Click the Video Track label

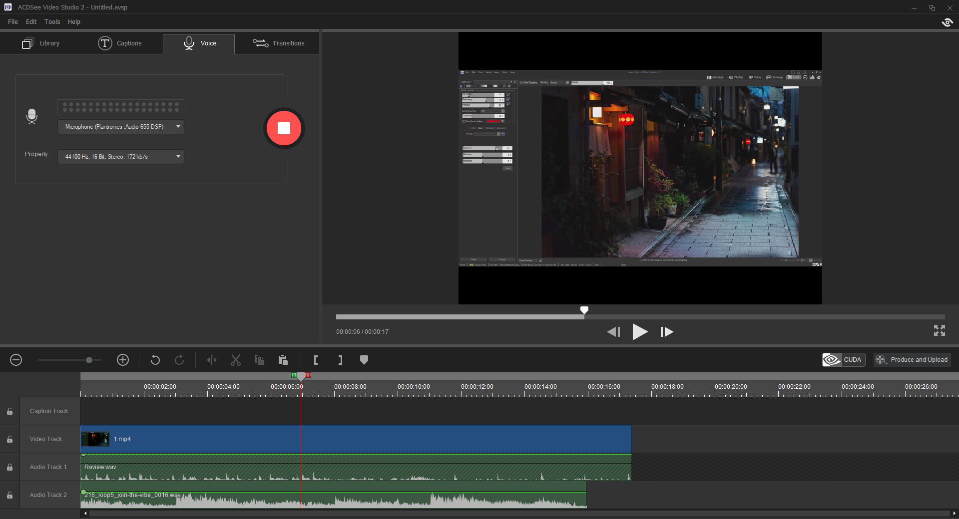pyautogui.click(x=46, y=439)
